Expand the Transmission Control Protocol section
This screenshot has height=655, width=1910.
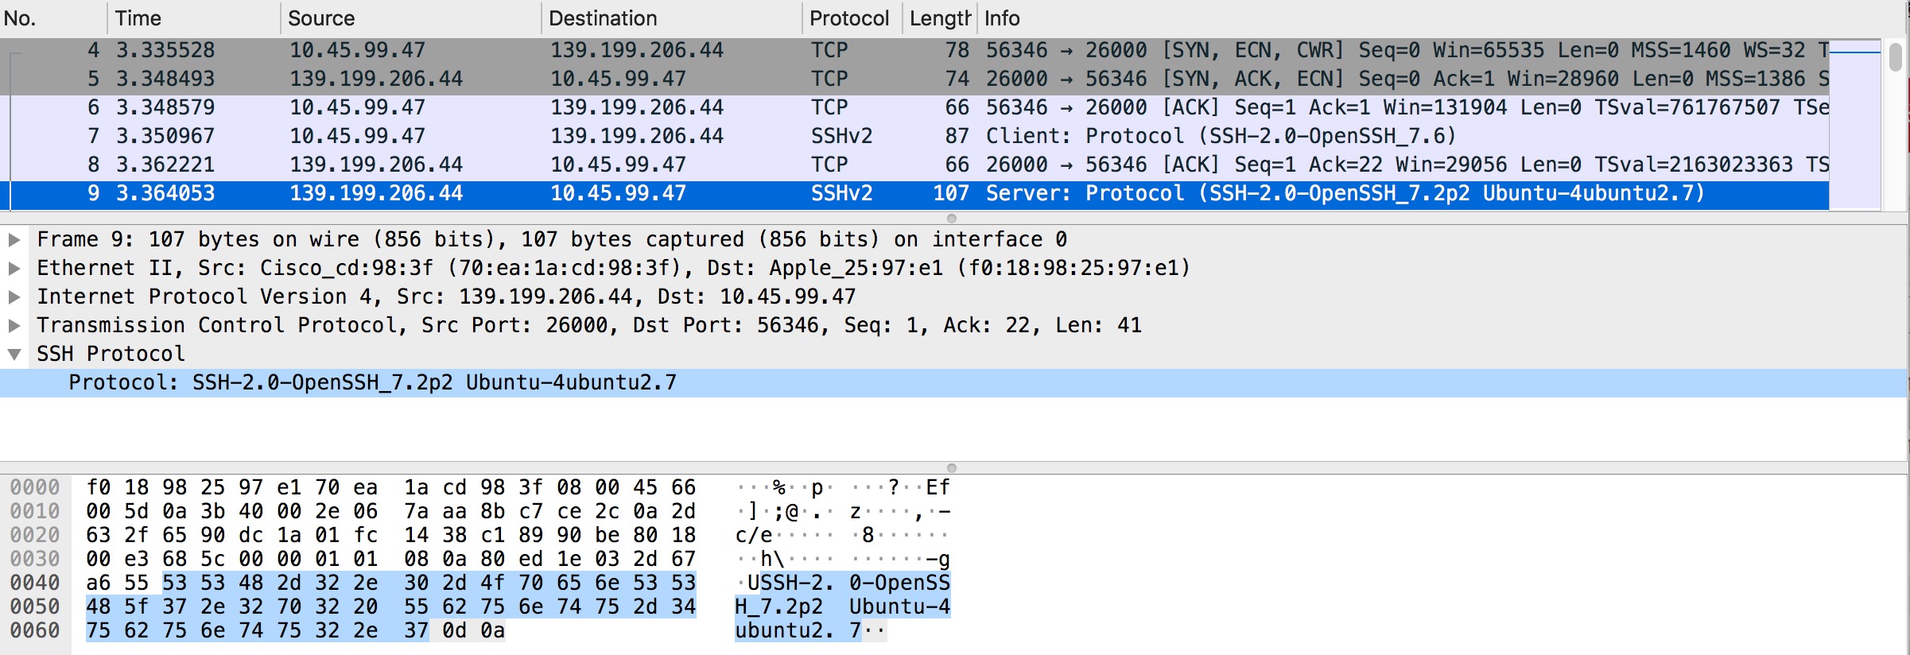[x=14, y=325]
